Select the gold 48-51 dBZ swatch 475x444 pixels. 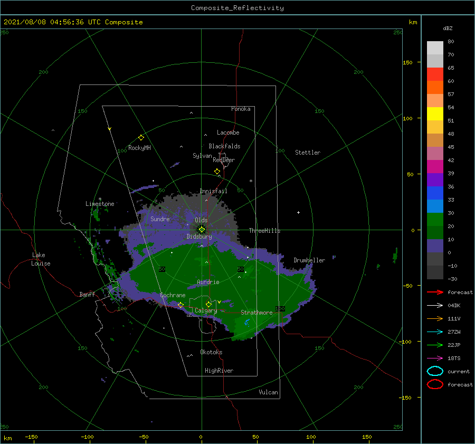435,127
